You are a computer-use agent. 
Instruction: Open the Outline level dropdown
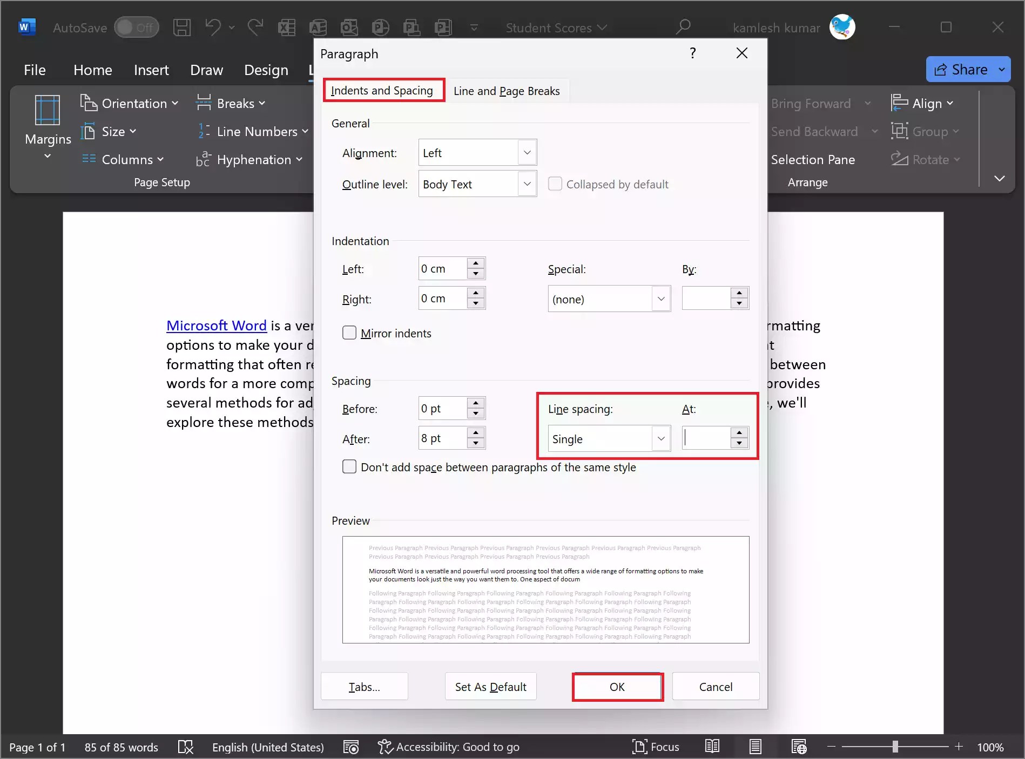(x=527, y=184)
